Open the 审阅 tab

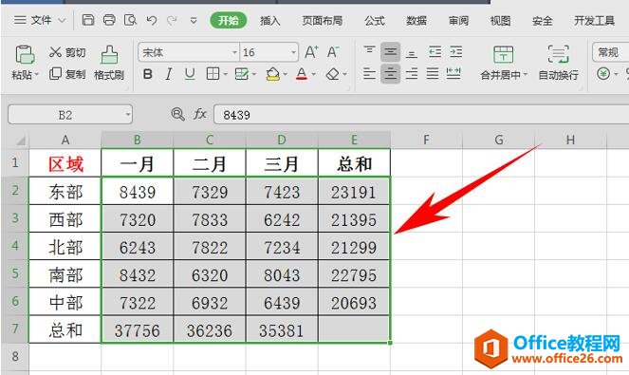458,21
